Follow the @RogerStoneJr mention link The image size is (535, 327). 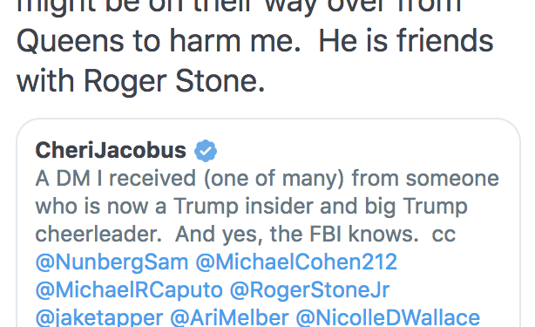tap(309, 290)
